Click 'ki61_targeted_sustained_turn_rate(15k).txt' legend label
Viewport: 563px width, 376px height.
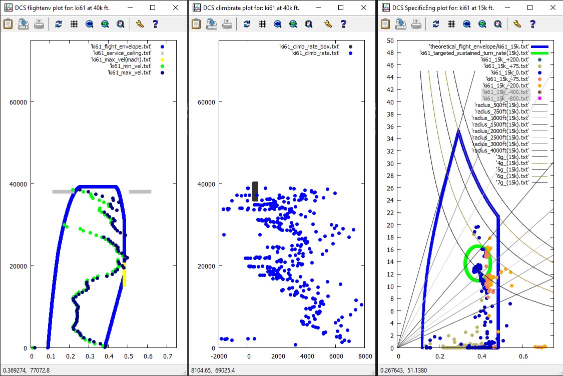(x=474, y=53)
